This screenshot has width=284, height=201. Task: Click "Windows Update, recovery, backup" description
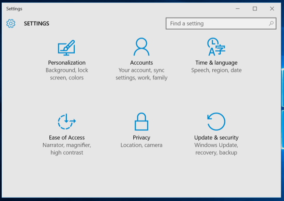point(216,149)
